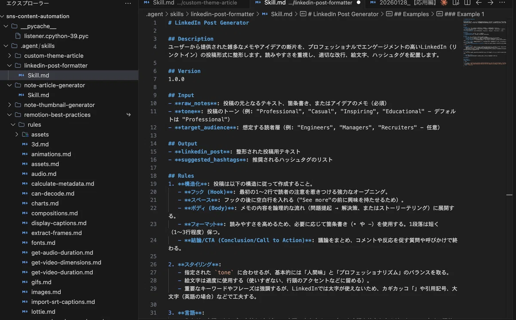
Task: Click the linkedin-post-formatter breadcrumb segment
Action: (222, 14)
